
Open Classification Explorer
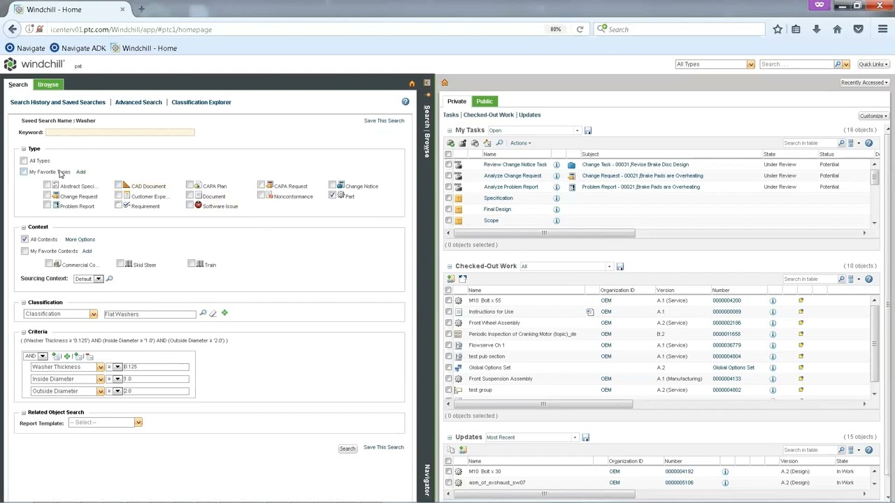coord(201,103)
